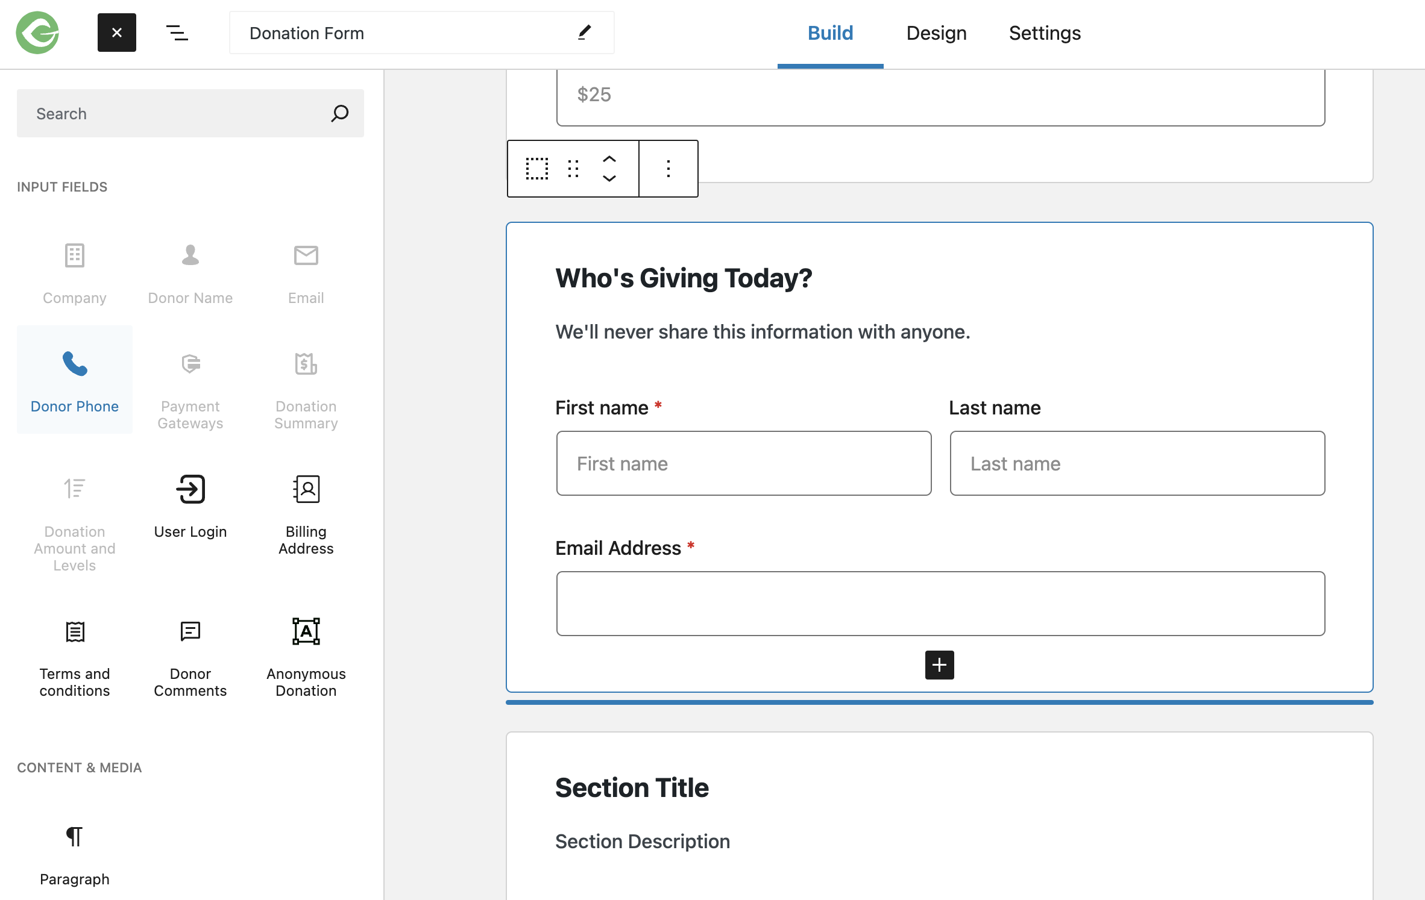Open the Settings tab
The height and width of the screenshot is (900, 1425).
1044,33
